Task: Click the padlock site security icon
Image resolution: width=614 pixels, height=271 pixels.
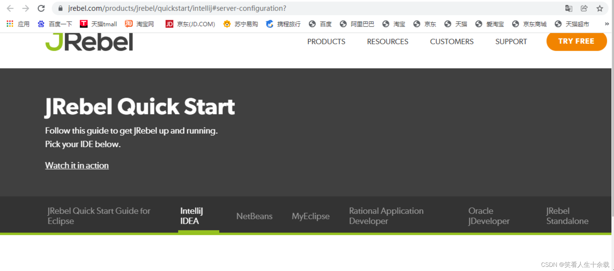Action: pos(60,8)
